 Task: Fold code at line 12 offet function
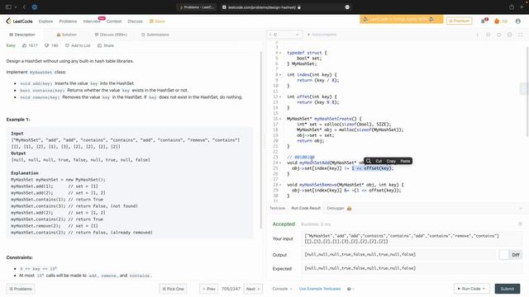[x=280, y=97]
